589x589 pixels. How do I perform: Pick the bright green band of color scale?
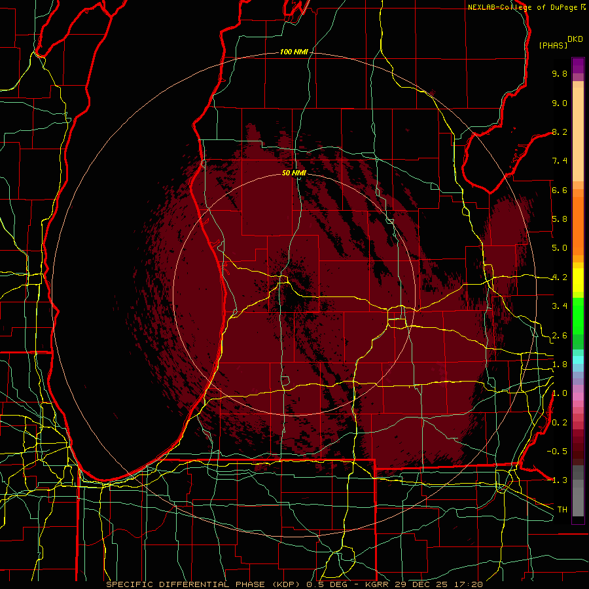[578, 315]
